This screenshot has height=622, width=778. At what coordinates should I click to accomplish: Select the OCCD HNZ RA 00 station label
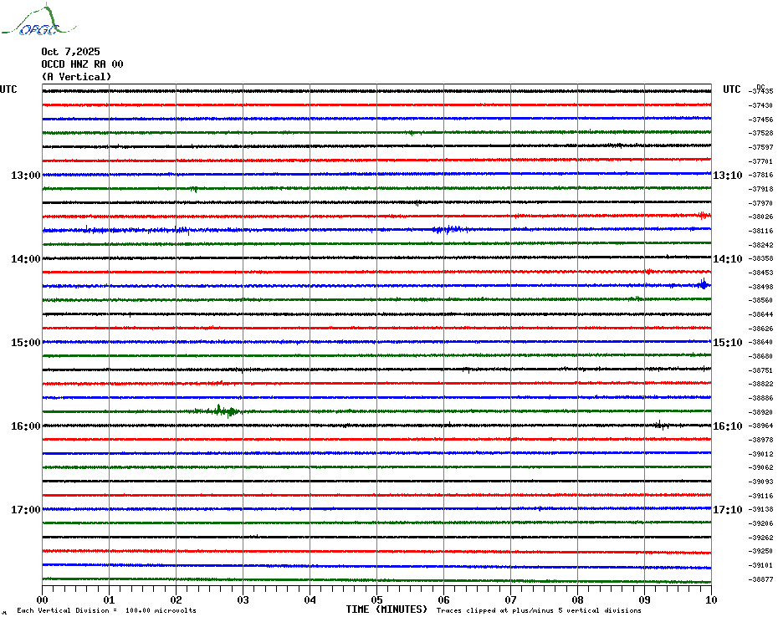click(x=82, y=64)
